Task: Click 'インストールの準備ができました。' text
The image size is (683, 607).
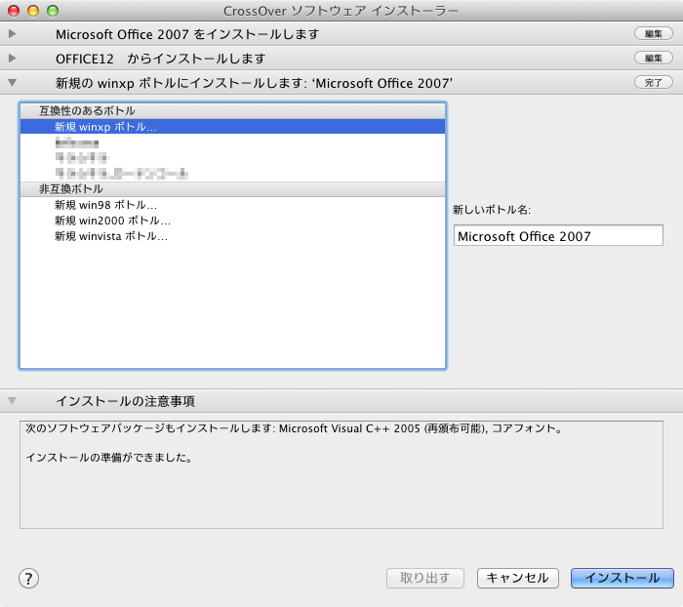Action: [109, 458]
